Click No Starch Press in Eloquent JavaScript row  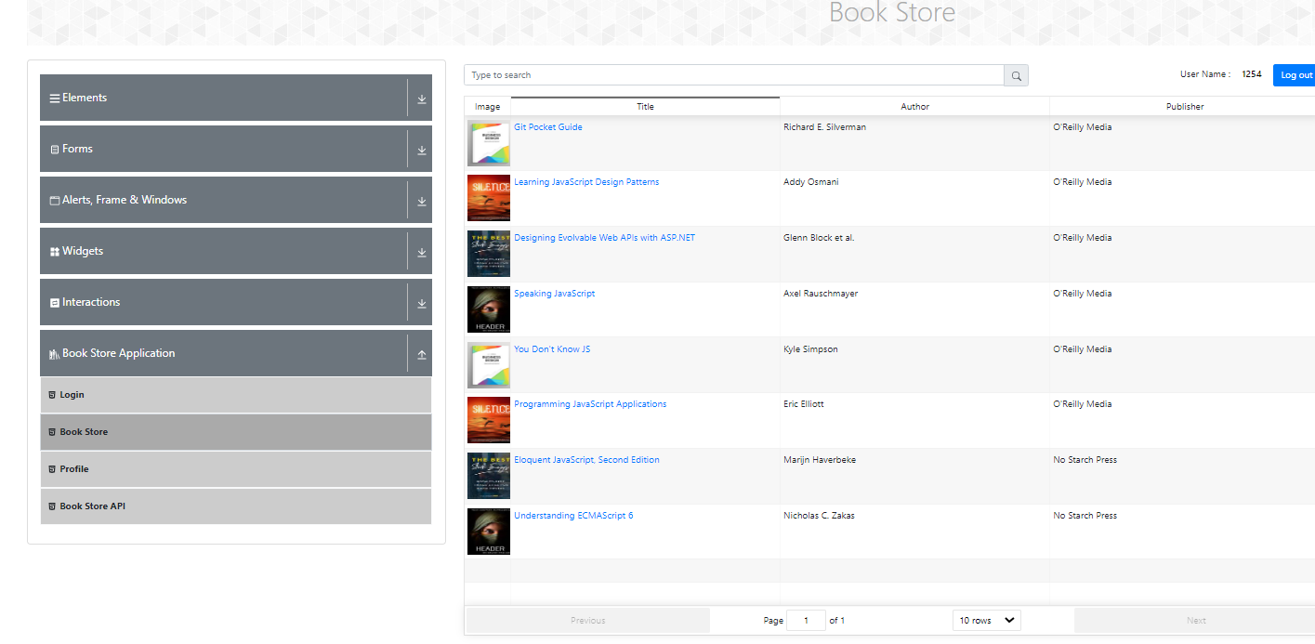point(1085,460)
